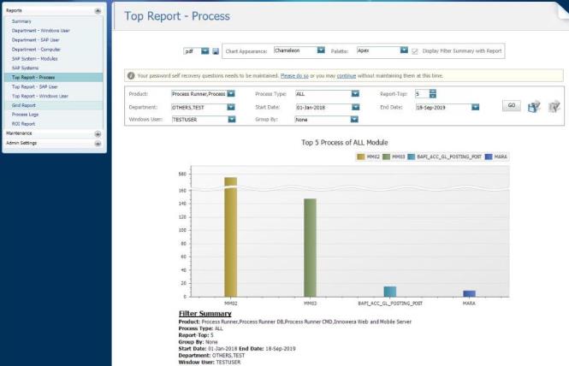Click the Filter Summary heading
The height and width of the screenshot is (366, 569).
click(205, 313)
